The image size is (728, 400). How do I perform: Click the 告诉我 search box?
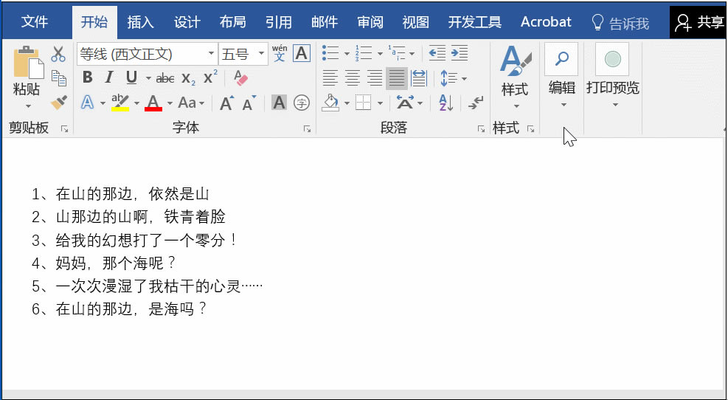(x=620, y=23)
